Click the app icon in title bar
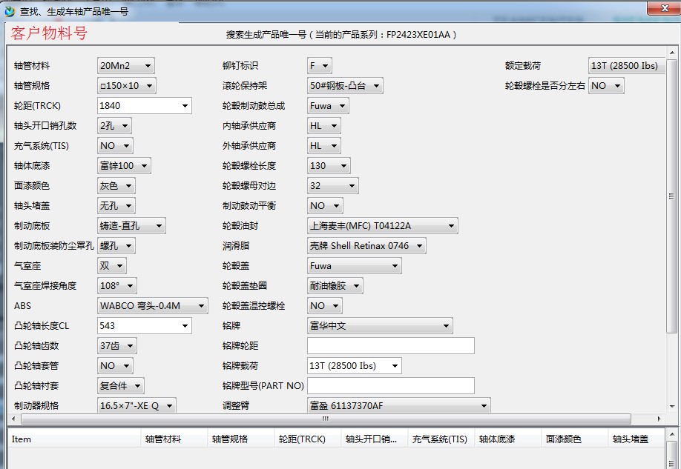 point(9,10)
